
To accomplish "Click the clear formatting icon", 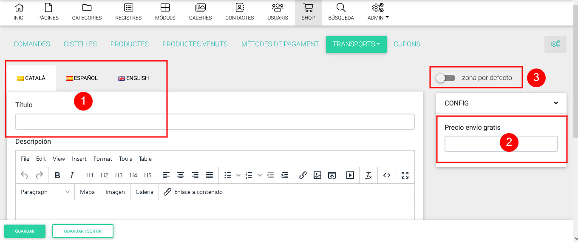I will click(x=368, y=175).
